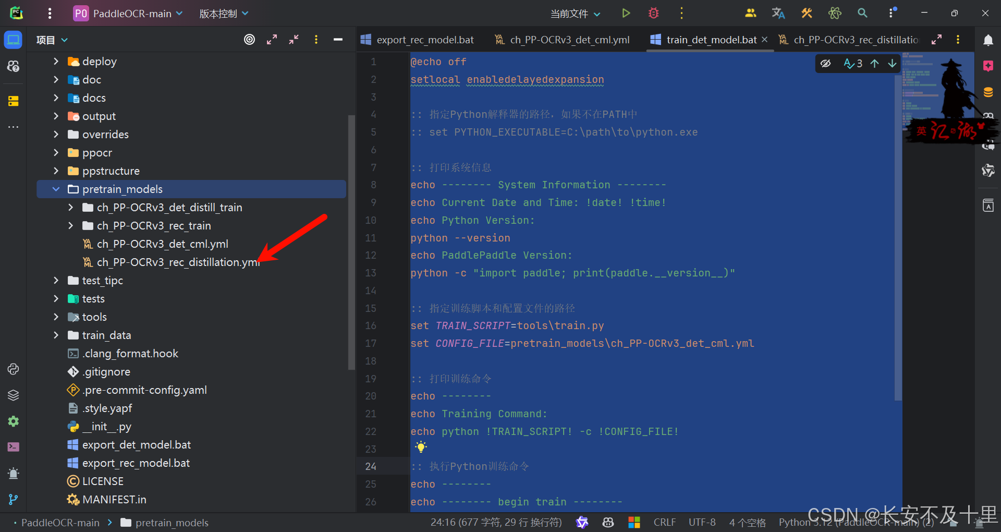Open 当前文件 run configuration dropdown
This screenshot has height=532, width=1001.
click(576, 14)
